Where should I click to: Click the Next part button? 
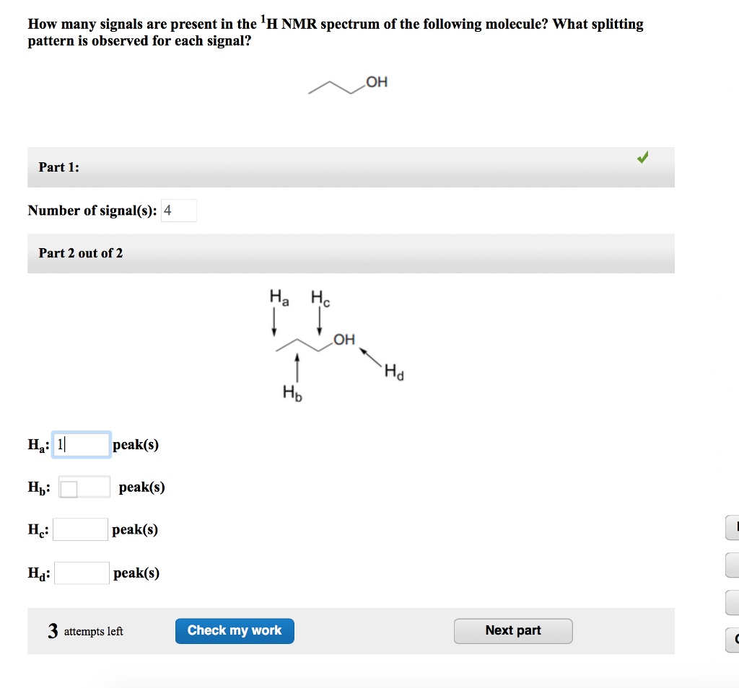[x=513, y=630]
